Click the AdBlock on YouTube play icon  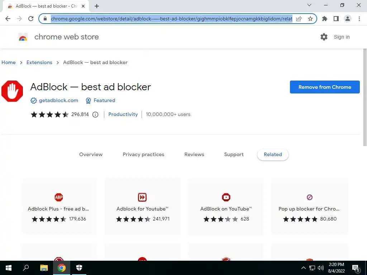pos(226,197)
